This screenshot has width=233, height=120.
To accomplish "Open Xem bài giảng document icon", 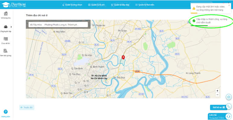I will [x=5, y=51].
